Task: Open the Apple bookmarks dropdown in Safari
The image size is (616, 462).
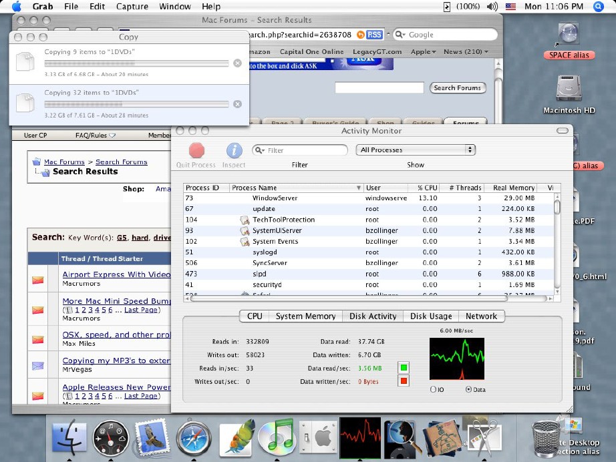Action: tap(424, 52)
